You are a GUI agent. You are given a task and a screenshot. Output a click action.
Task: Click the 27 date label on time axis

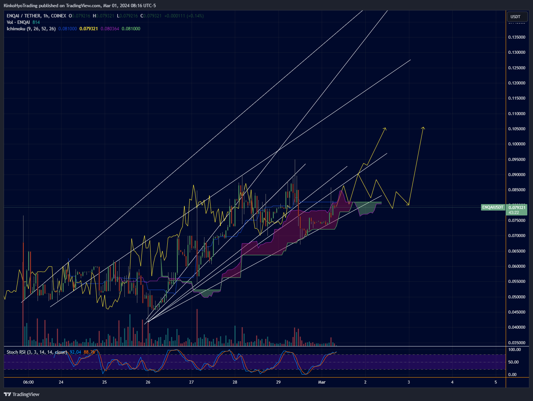click(192, 382)
